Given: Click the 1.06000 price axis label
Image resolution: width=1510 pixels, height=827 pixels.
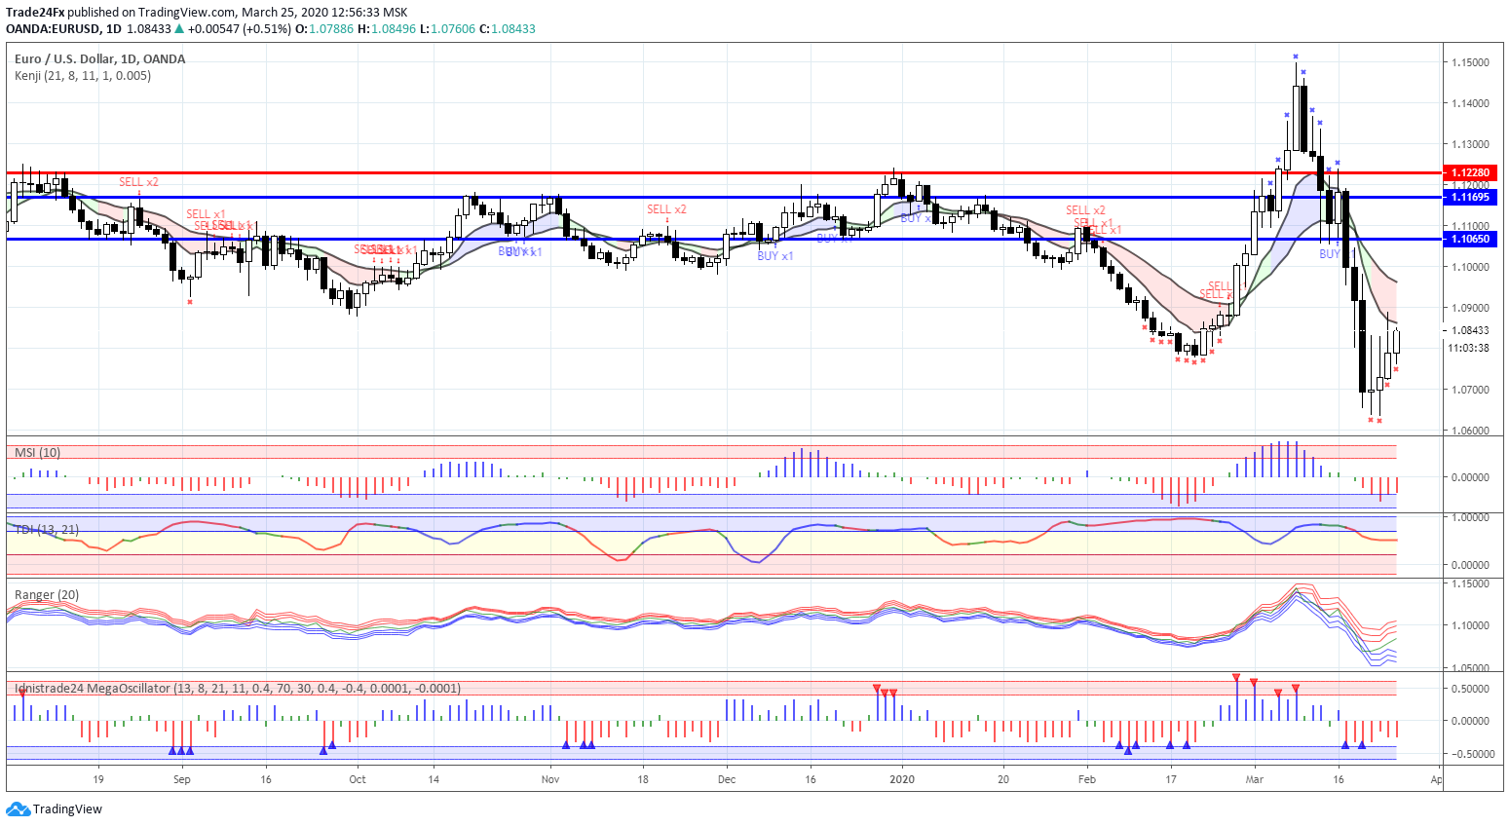Looking at the screenshot, I should pyautogui.click(x=1470, y=431).
